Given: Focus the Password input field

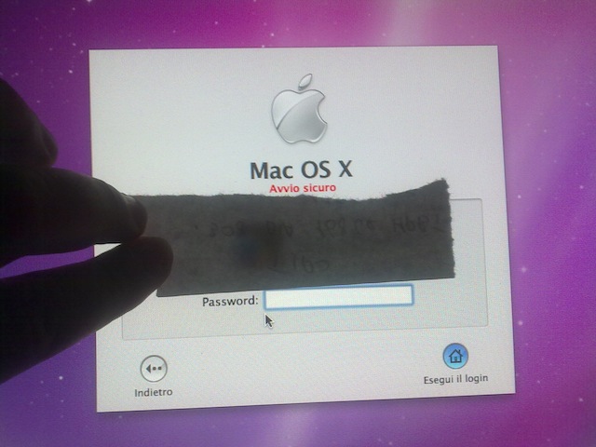Looking at the screenshot, I should tap(339, 296).
